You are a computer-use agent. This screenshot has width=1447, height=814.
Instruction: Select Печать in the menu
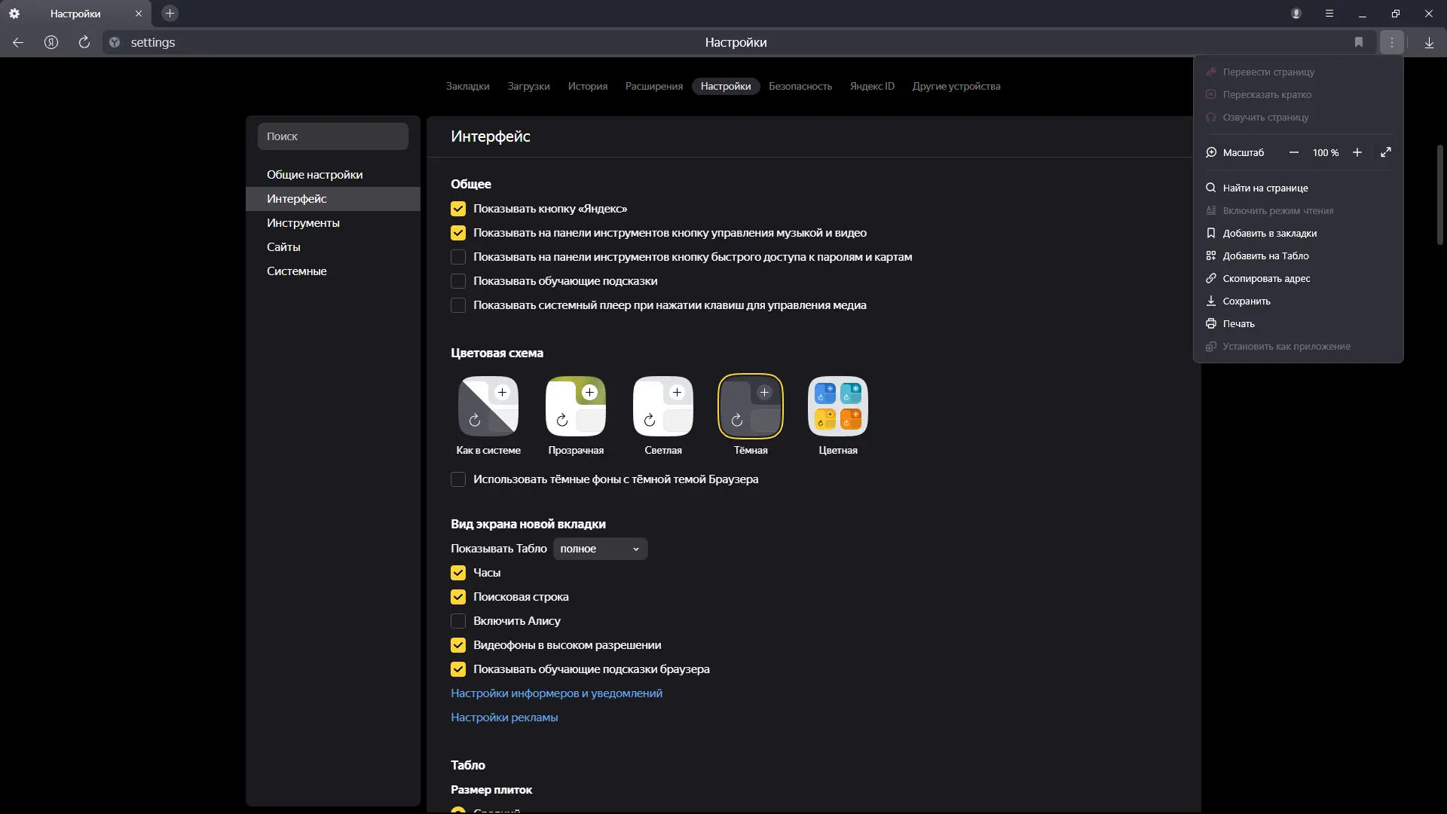(x=1238, y=324)
